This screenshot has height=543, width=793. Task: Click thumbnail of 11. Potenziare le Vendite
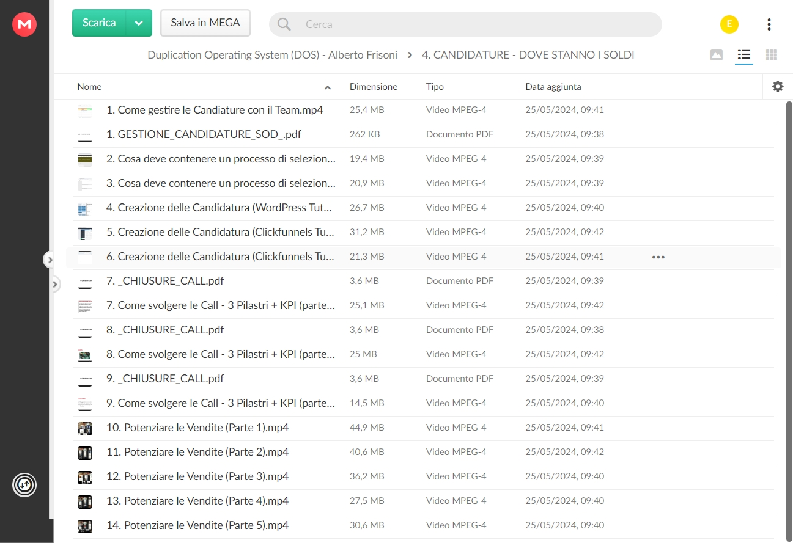(85, 453)
